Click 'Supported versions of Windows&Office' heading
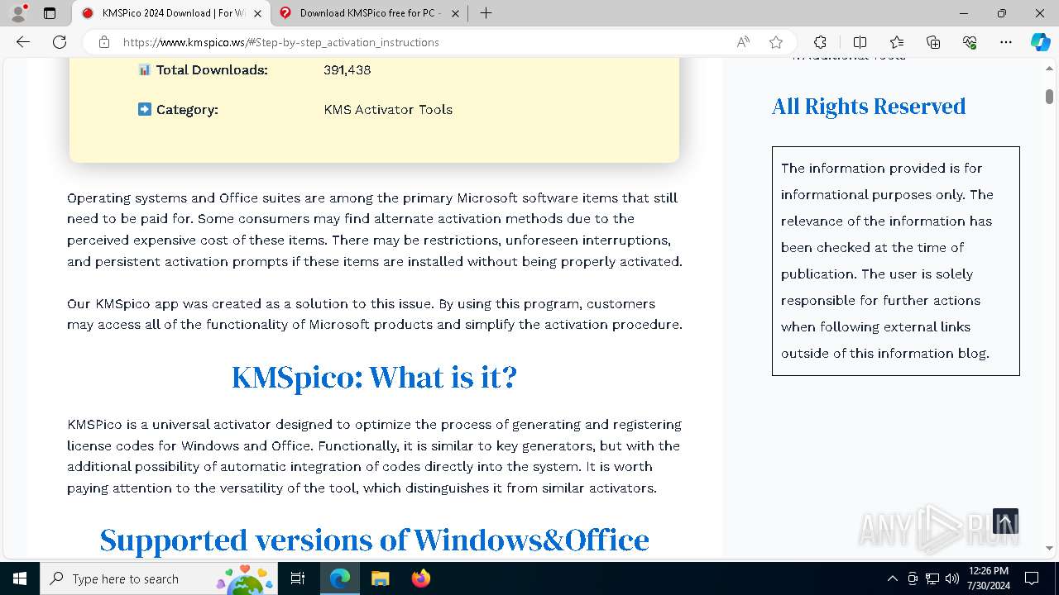Image resolution: width=1059 pixels, height=595 pixels. tap(374, 540)
